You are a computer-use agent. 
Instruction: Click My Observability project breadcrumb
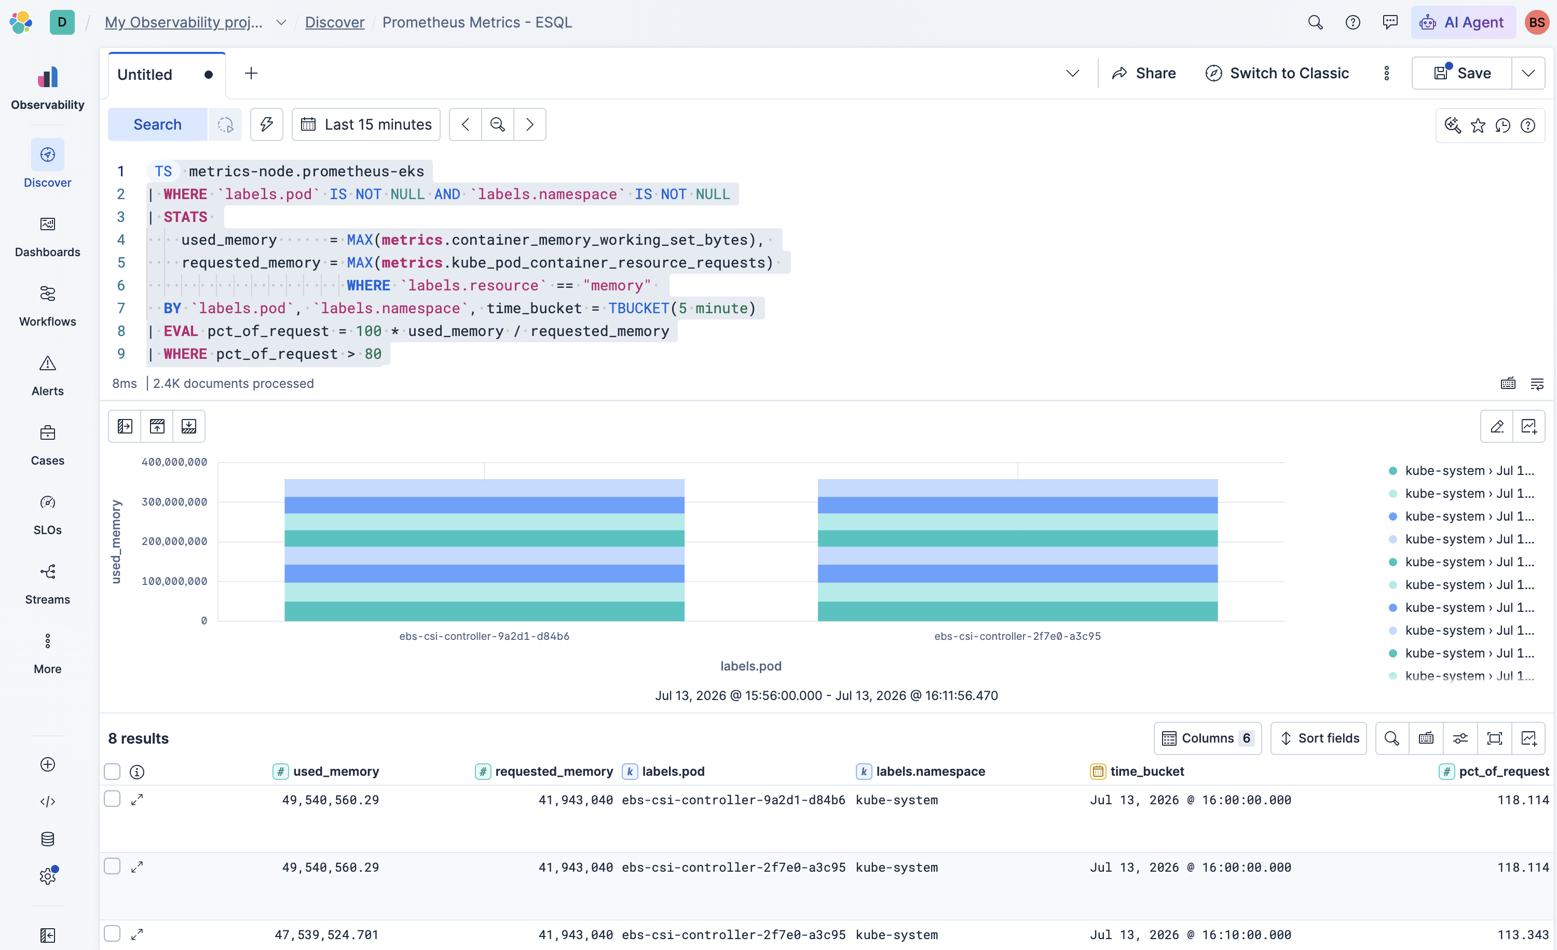point(183,22)
